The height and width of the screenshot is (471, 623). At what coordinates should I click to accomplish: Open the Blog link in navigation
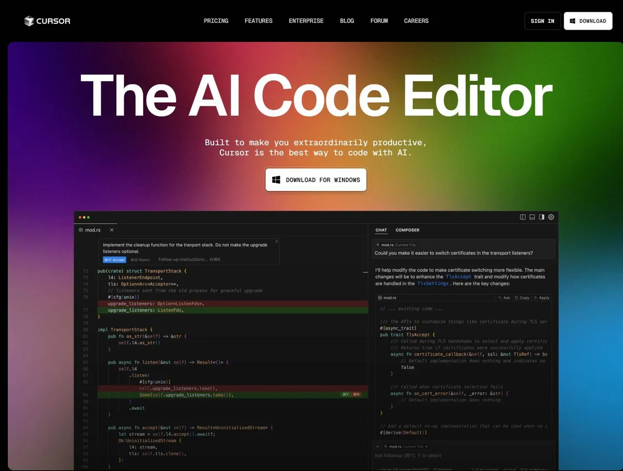tap(347, 21)
